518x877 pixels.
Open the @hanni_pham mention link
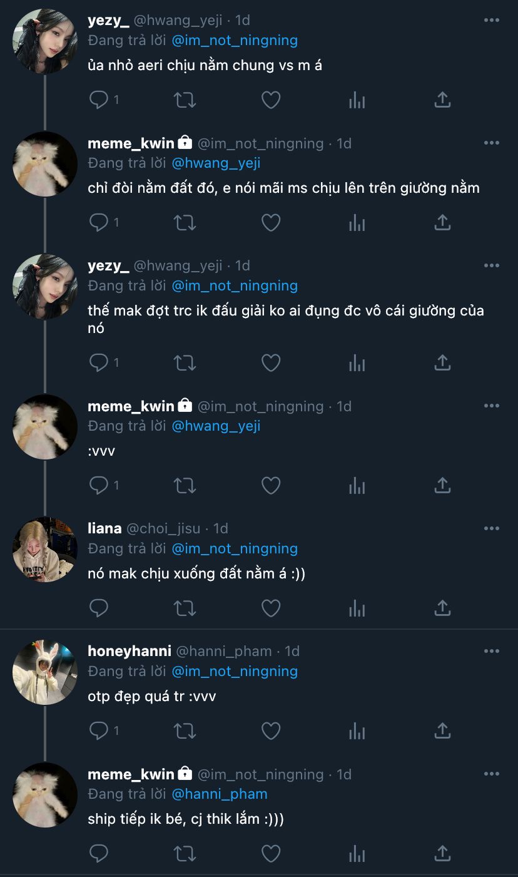220,794
